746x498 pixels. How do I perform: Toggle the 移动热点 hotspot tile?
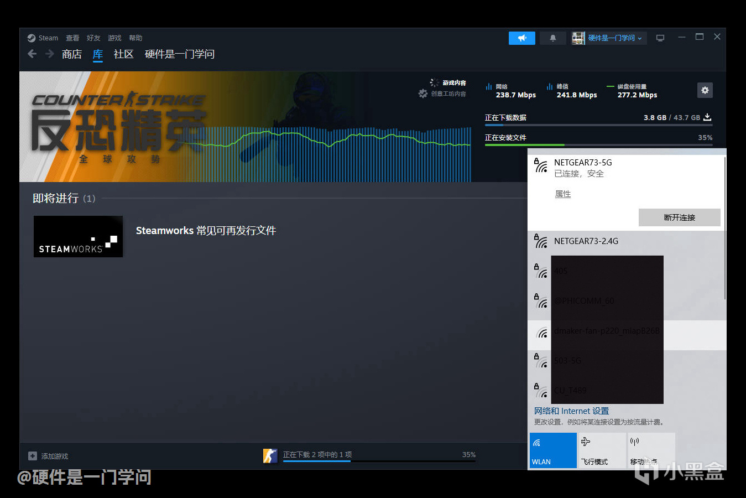(x=651, y=450)
